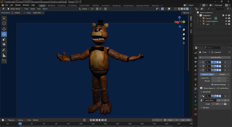Click the camera view icon in viewport
The image size is (232, 127).
point(184,38)
